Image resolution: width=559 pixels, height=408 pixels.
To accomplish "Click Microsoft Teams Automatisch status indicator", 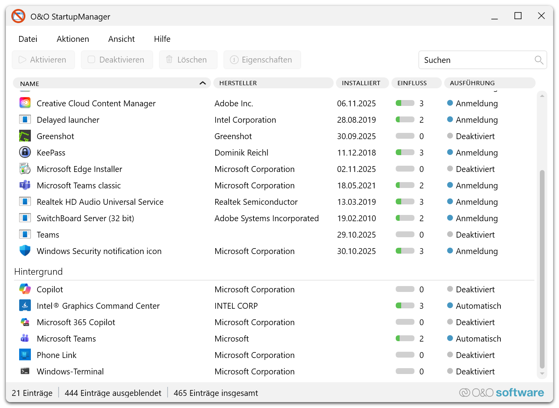I will [x=450, y=338].
